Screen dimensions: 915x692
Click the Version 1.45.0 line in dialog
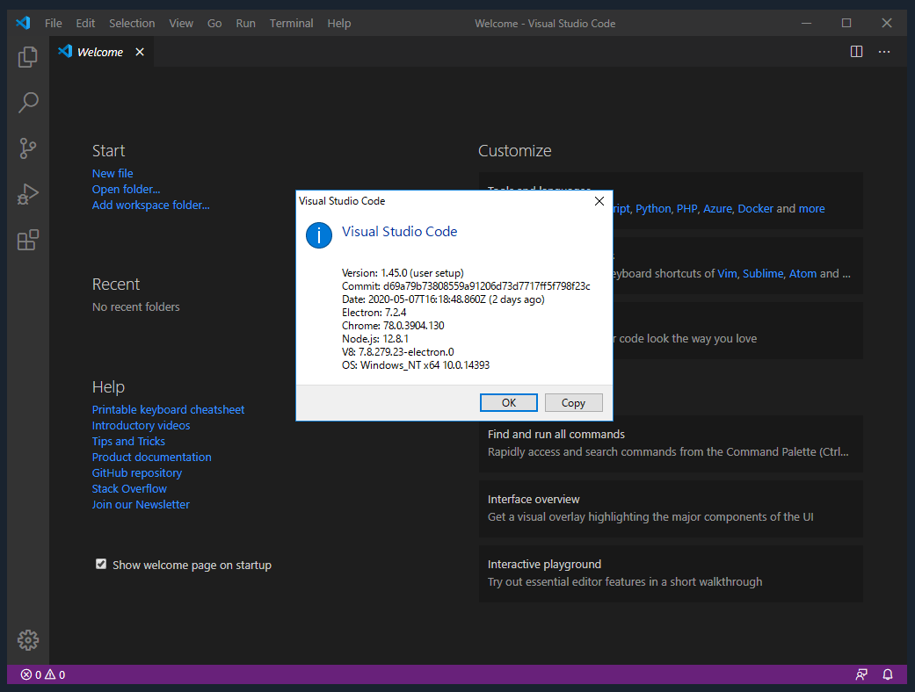[x=403, y=273]
